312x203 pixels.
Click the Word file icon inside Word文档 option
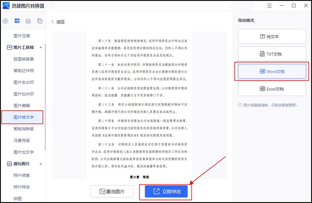pyautogui.click(x=262, y=72)
